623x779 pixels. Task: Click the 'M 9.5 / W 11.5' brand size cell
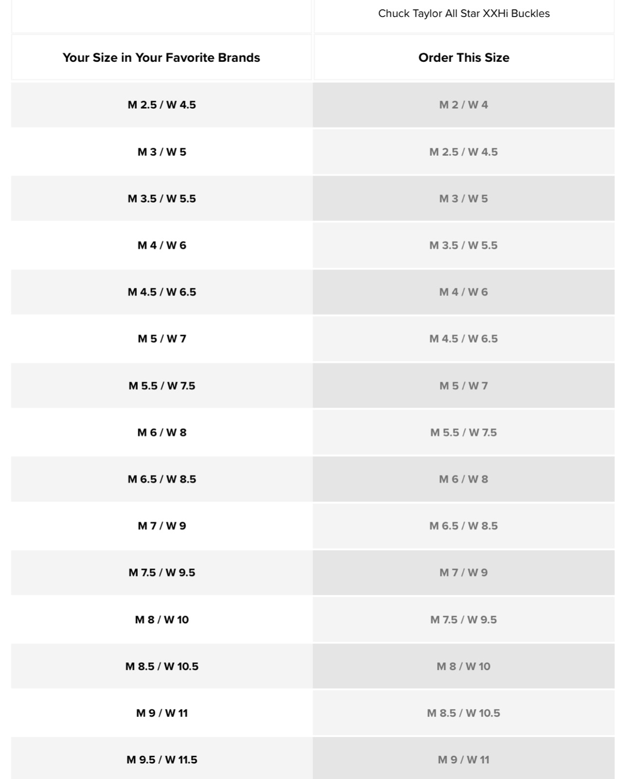tap(162, 760)
